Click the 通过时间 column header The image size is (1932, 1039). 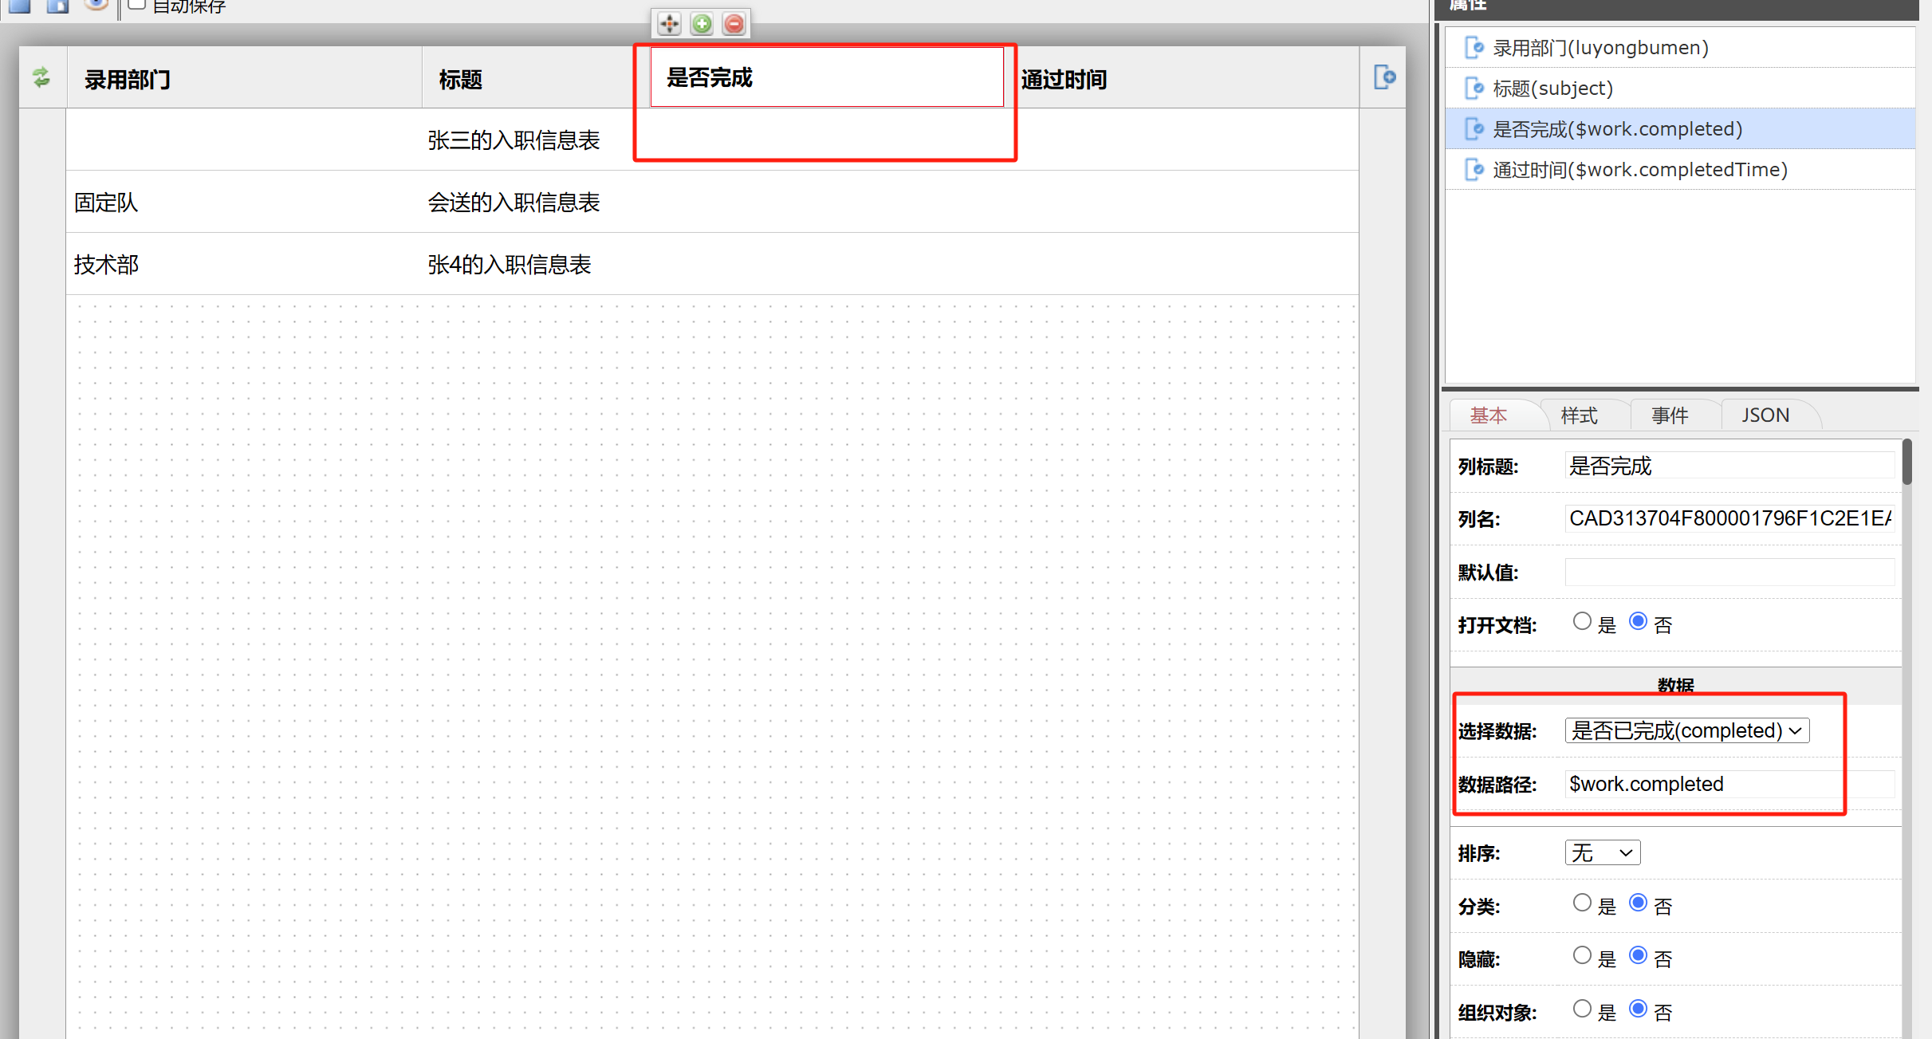pyautogui.click(x=1064, y=80)
